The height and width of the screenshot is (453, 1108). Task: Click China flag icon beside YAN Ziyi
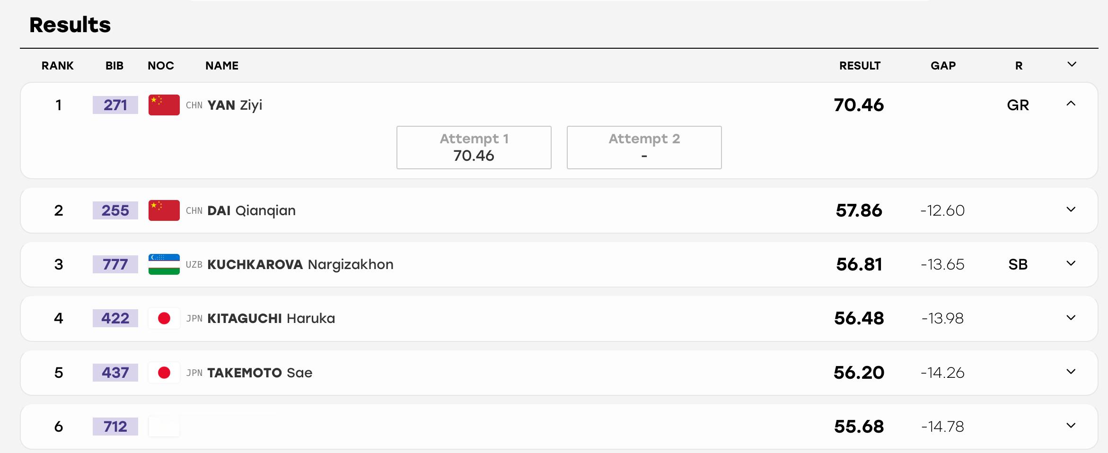(x=164, y=105)
